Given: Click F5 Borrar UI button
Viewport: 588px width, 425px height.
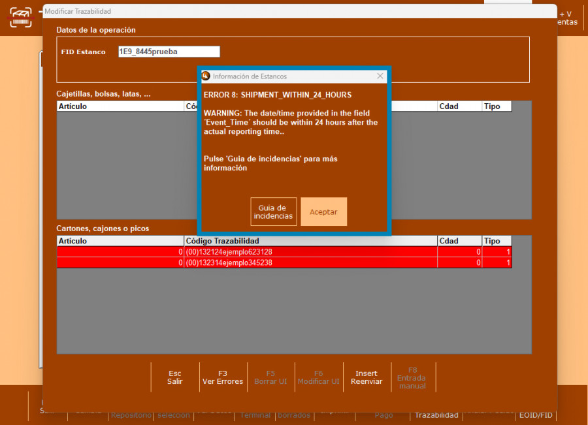Looking at the screenshot, I should (x=270, y=377).
